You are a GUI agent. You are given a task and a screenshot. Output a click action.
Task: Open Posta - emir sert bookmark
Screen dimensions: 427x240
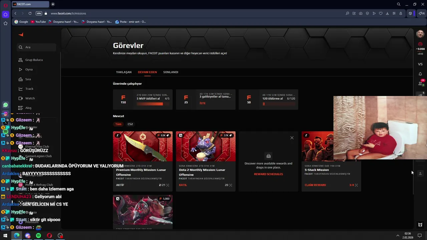tap(130, 22)
